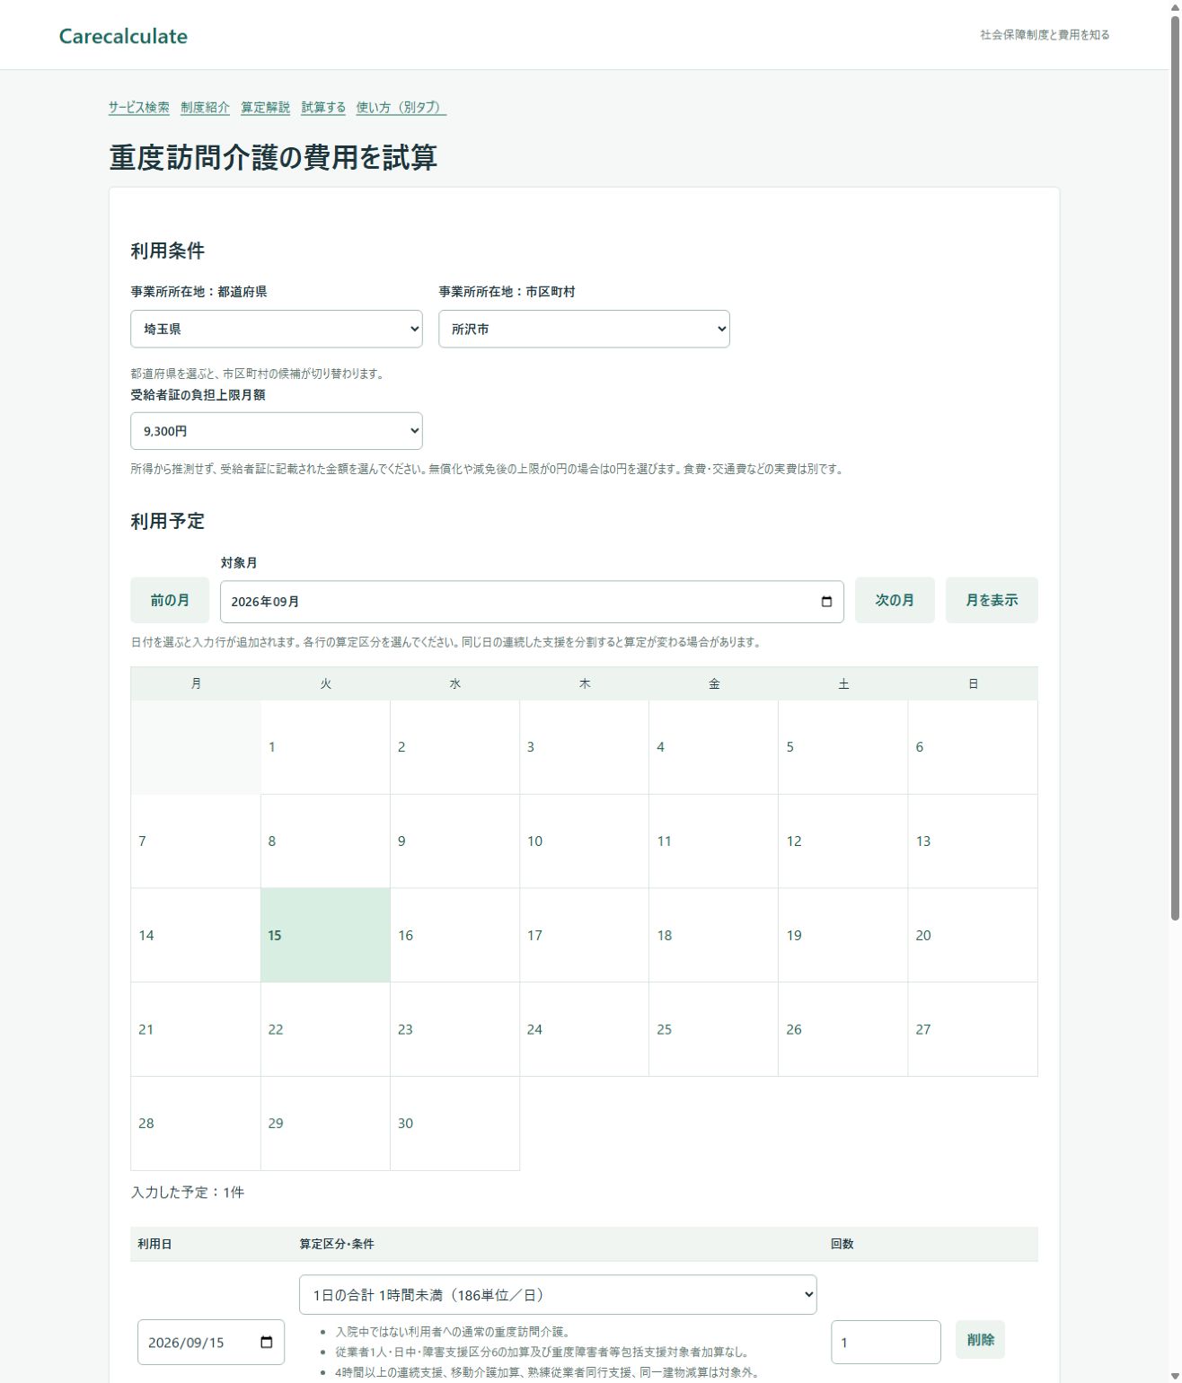Delete the 2026/09/15 schedule row
The width and height of the screenshot is (1182, 1383).
tap(980, 1340)
